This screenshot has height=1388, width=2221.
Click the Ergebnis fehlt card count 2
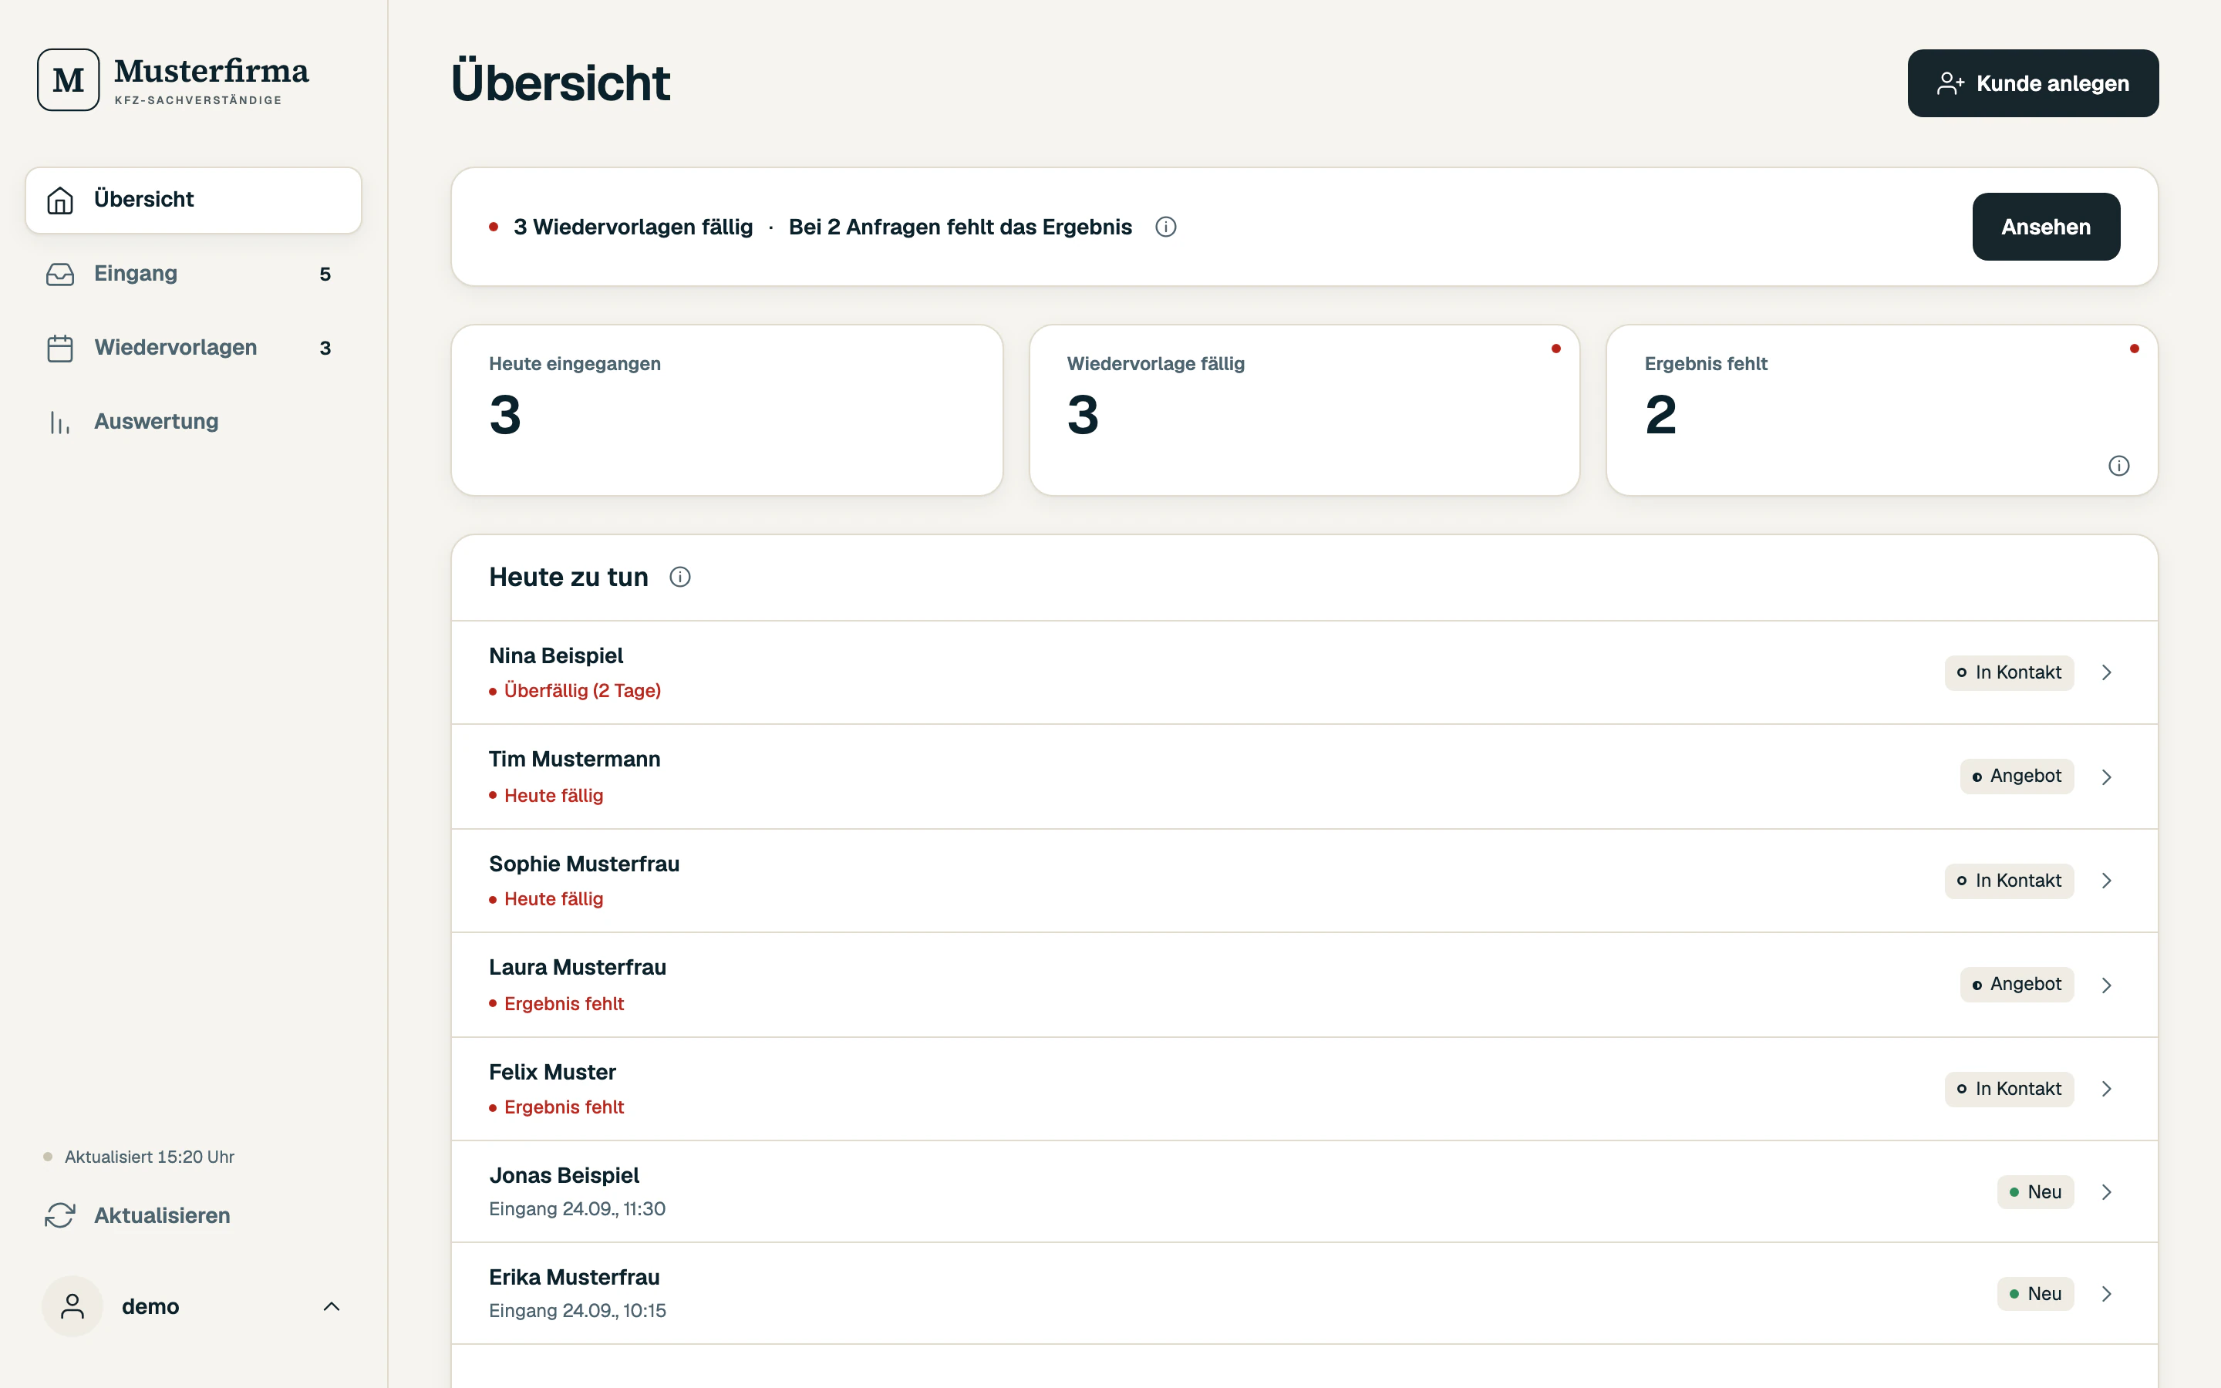tap(1660, 415)
